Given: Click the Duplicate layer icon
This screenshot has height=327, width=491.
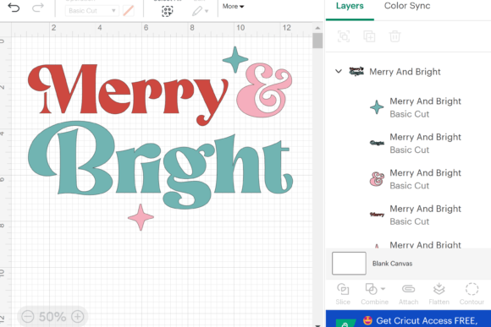Looking at the screenshot, I should (369, 36).
